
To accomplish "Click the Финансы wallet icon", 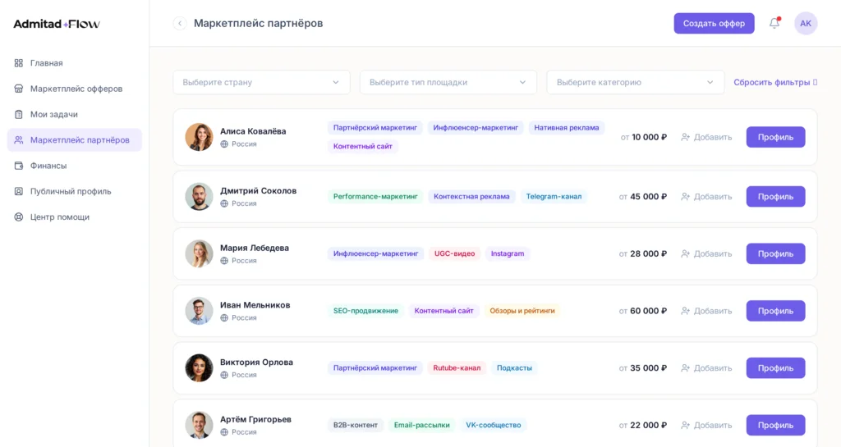I will coord(19,166).
